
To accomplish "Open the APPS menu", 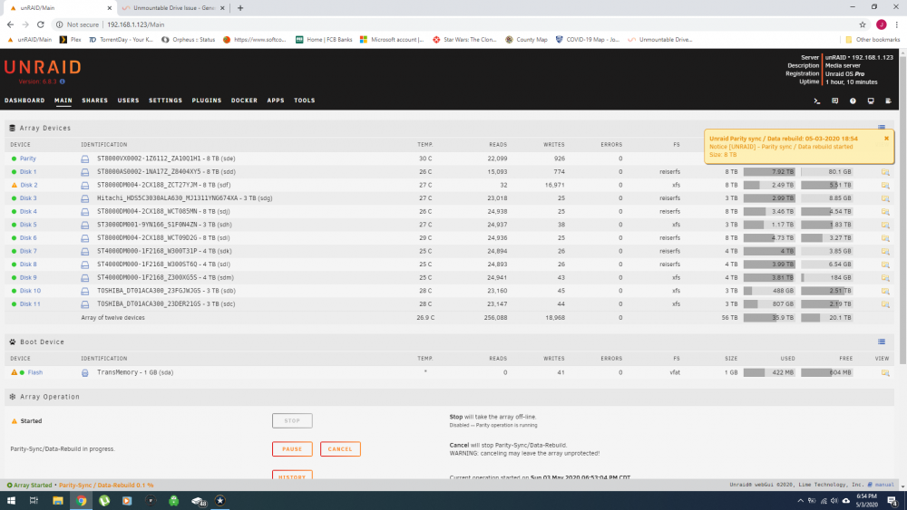I will pyautogui.click(x=276, y=101).
